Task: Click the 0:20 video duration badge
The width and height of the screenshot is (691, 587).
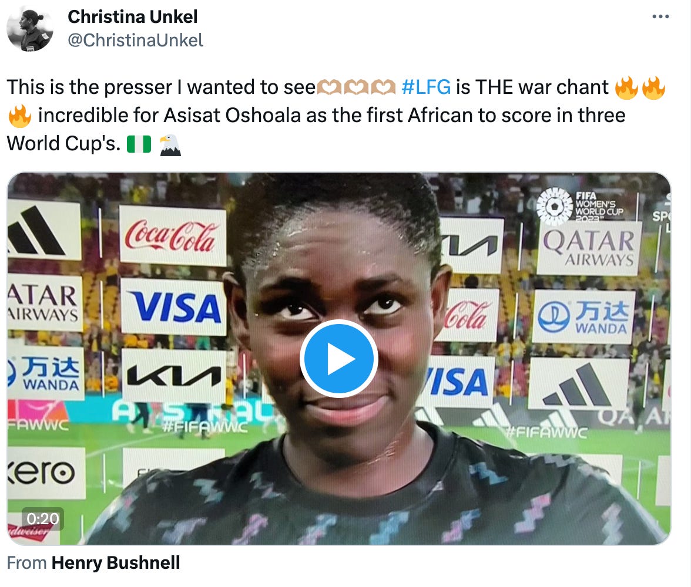Action: tap(43, 518)
